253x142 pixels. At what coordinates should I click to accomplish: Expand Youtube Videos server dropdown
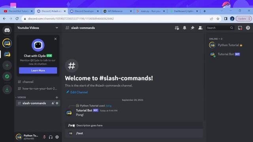coord(57,28)
